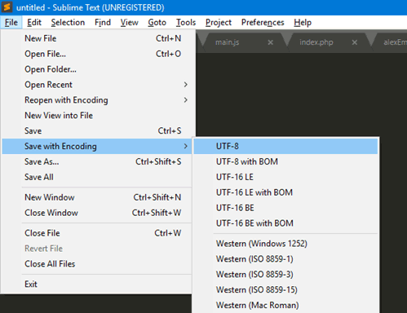Select UTF-16 LE with BOM encoding
The image size is (407, 313).
click(285, 192)
